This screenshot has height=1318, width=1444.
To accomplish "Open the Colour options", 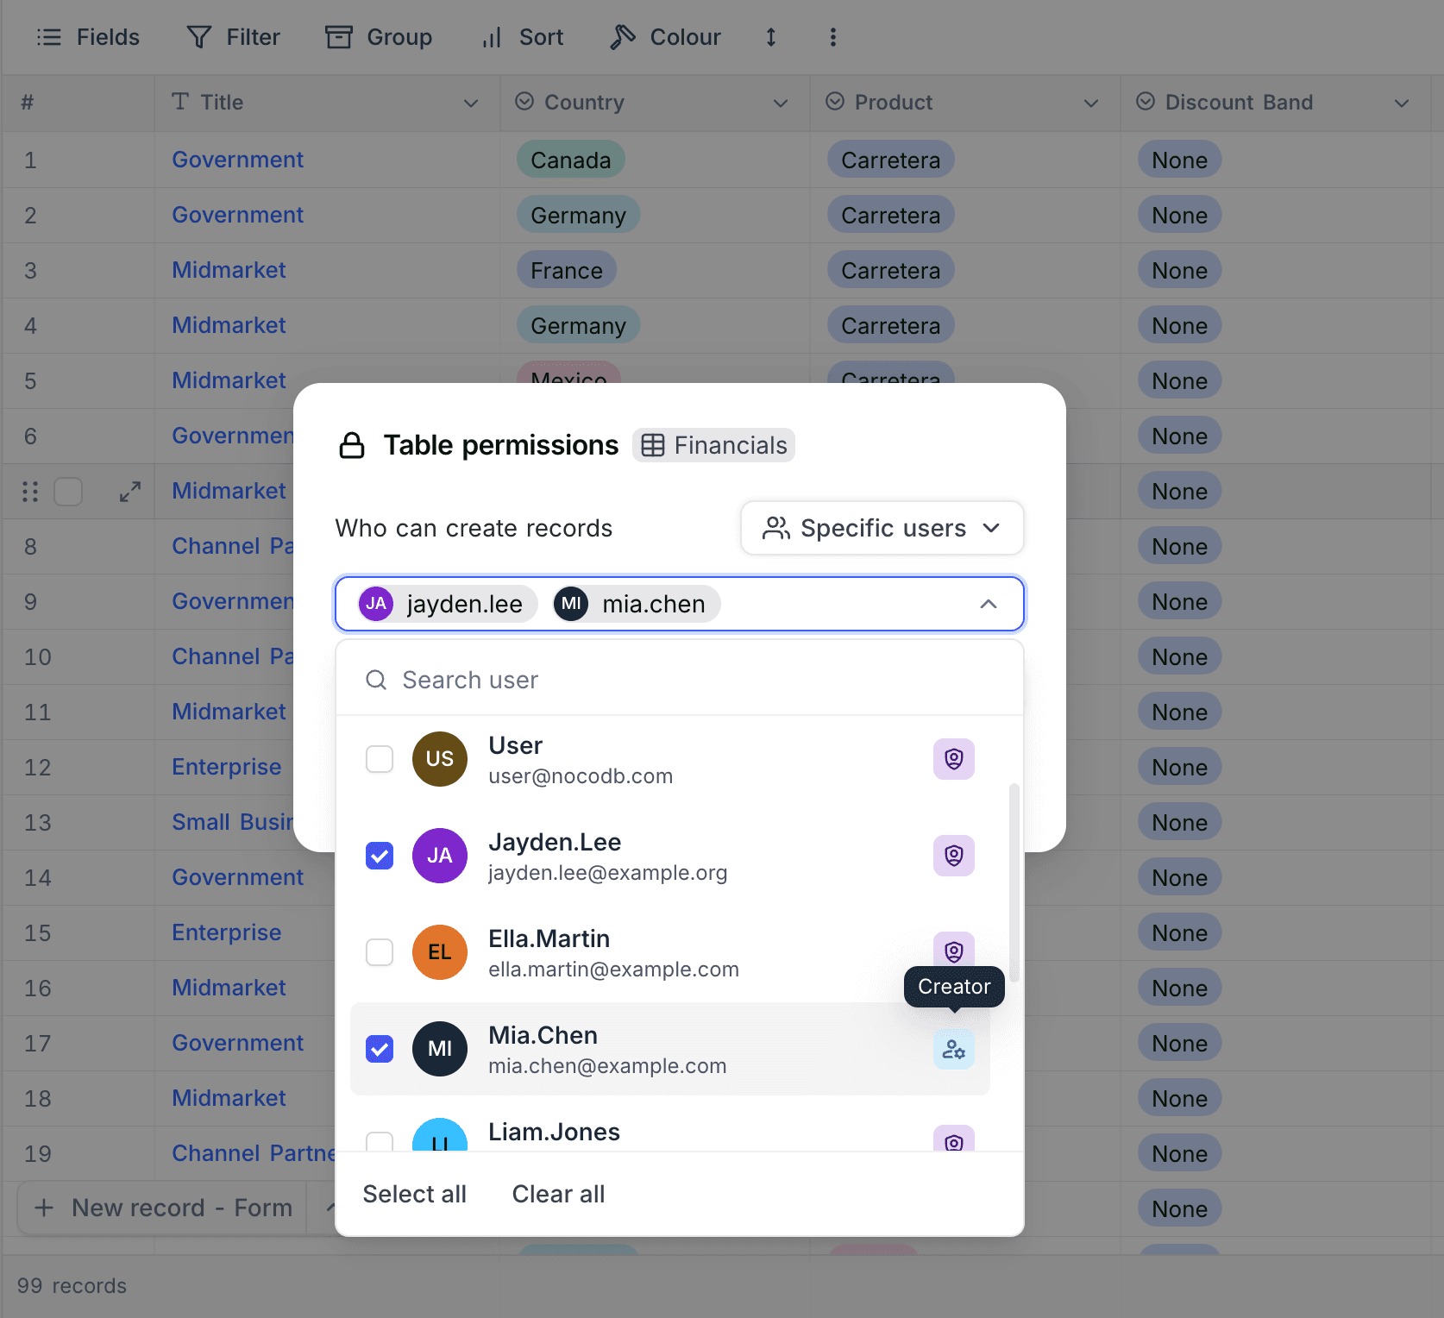I will click(x=664, y=37).
